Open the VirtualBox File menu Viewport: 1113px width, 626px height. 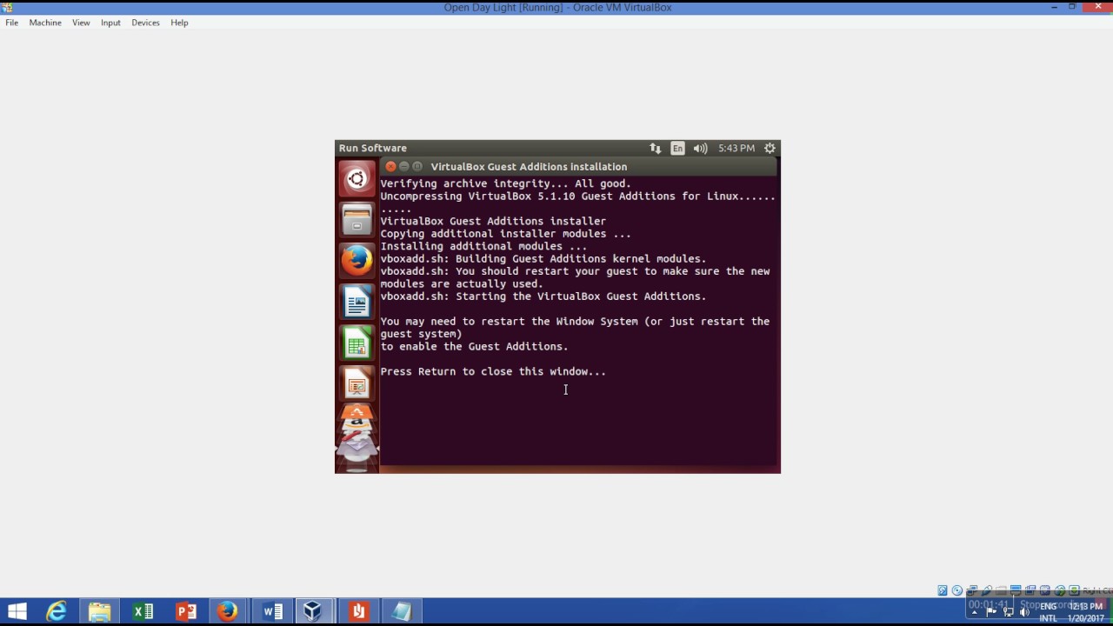pyautogui.click(x=11, y=23)
